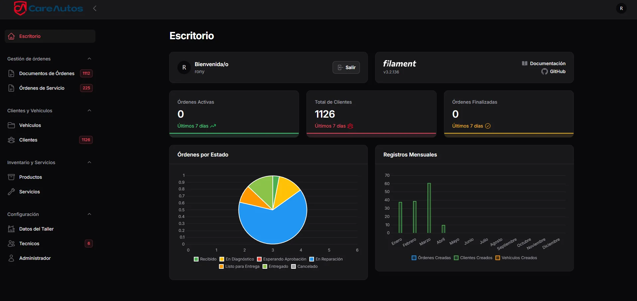Toggle Órdenes Creadas legend in Registros Mensuales
The height and width of the screenshot is (301, 637).
tap(431, 258)
